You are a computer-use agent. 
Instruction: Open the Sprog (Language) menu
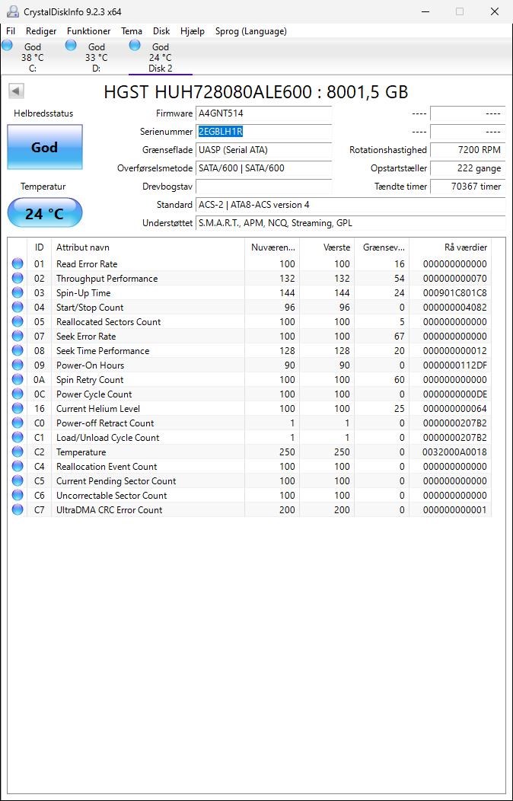[x=251, y=31]
